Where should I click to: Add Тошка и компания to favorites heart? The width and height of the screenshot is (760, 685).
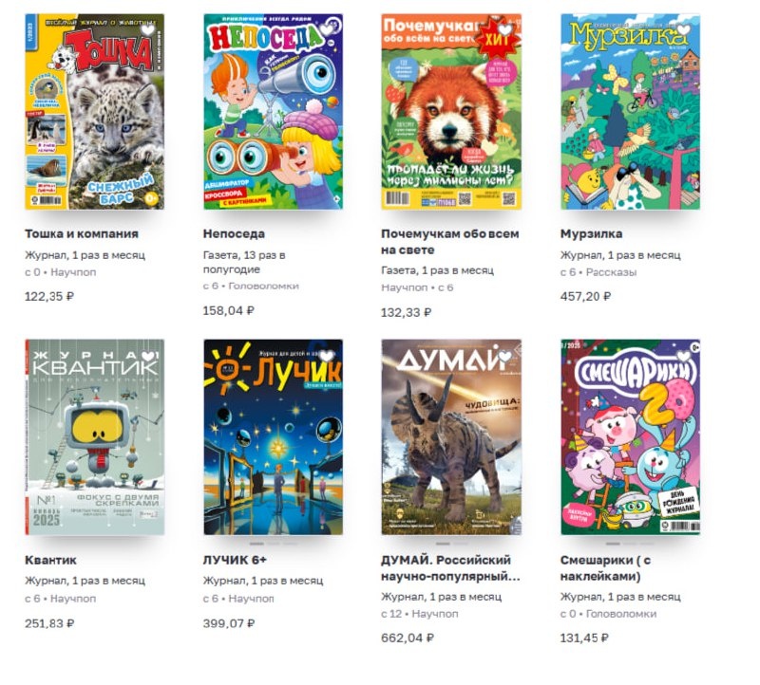[x=148, y=30]
